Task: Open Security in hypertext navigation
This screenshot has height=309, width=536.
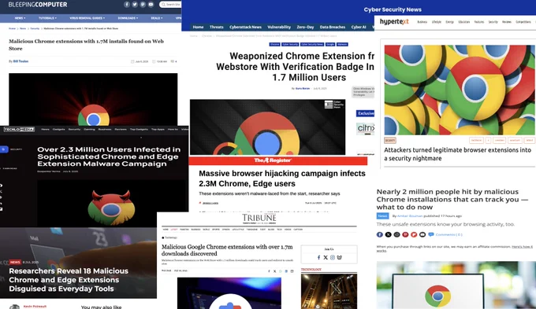Action: (x=493, y=22)
